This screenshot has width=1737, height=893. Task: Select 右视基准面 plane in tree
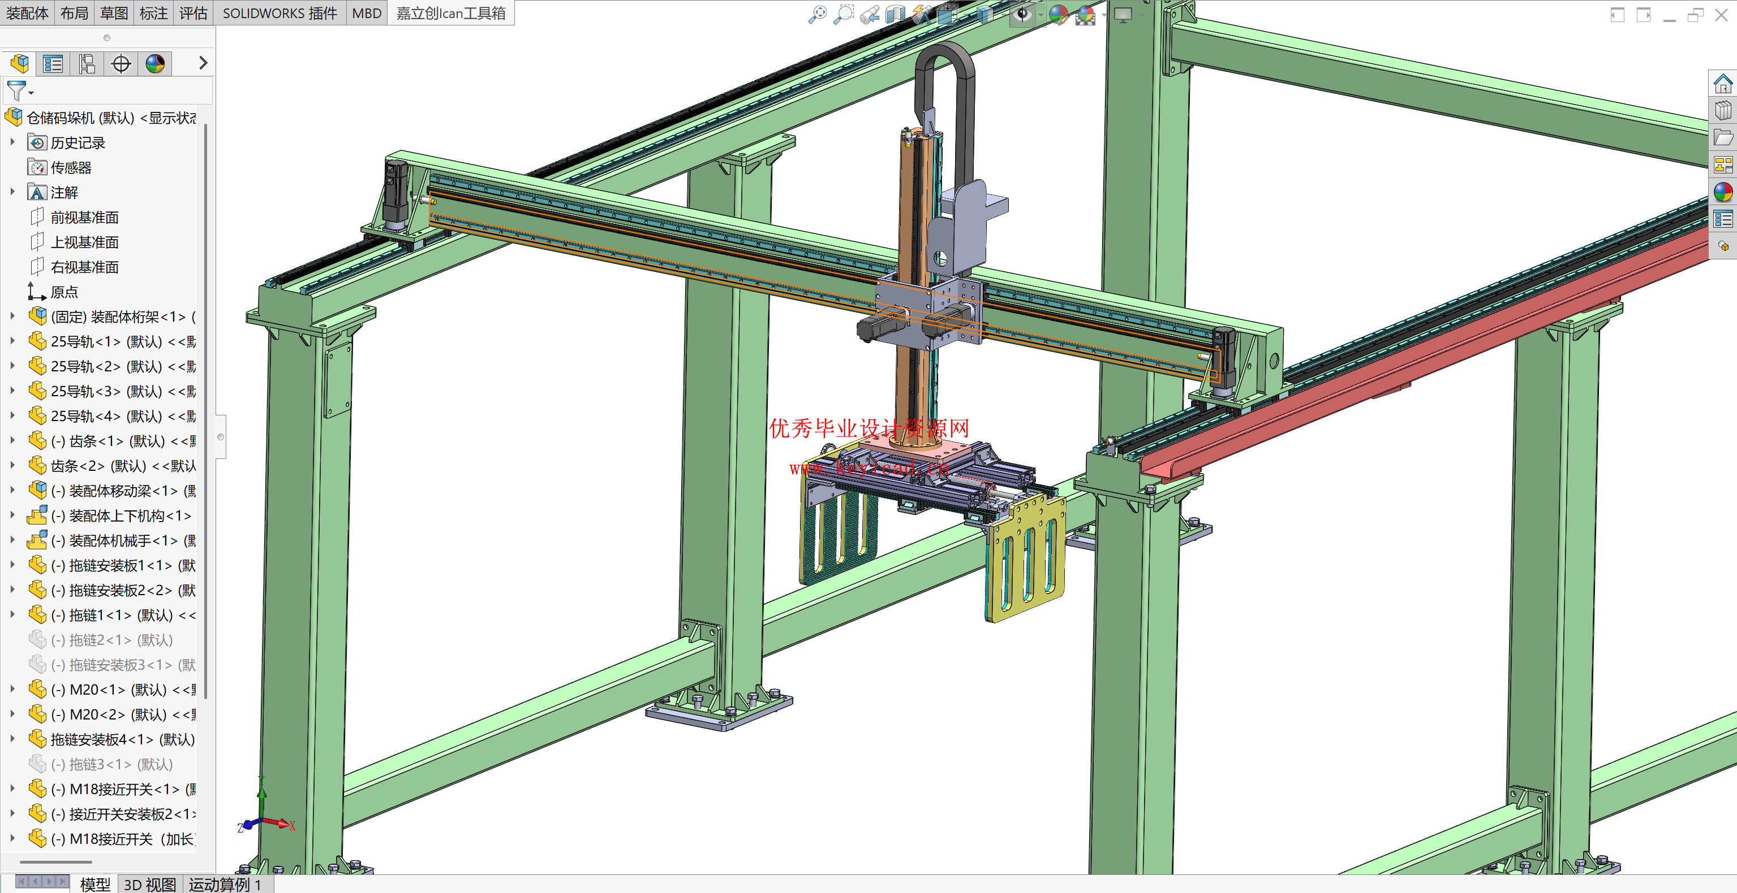(74, 267)
